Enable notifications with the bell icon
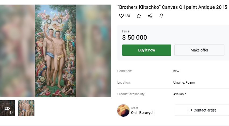 coord(161,16)
